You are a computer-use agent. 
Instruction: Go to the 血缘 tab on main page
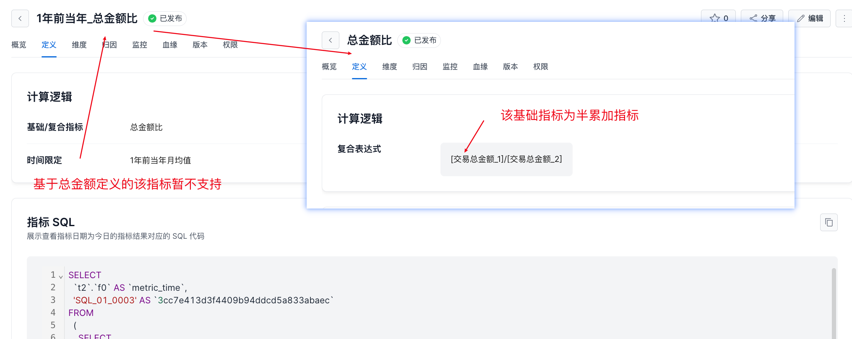pyautogui.click(x=170, y=45)
